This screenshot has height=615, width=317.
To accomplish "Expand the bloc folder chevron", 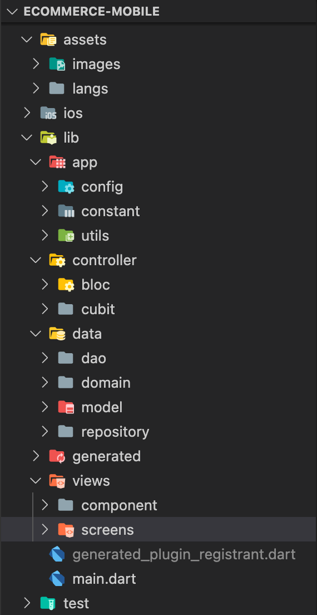I will (45, 285).
